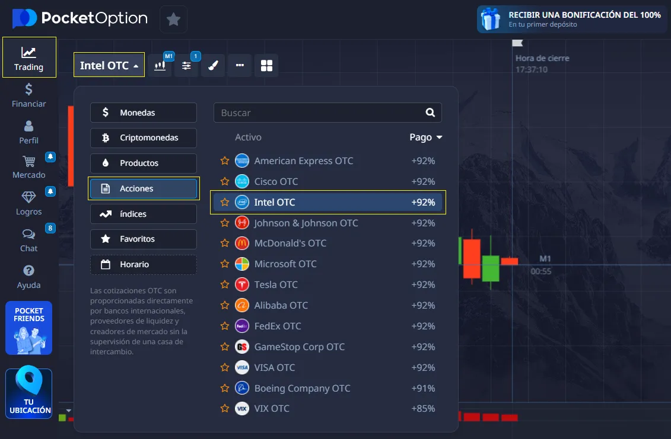Select the drawing brush tool

(x=213, y=65)
